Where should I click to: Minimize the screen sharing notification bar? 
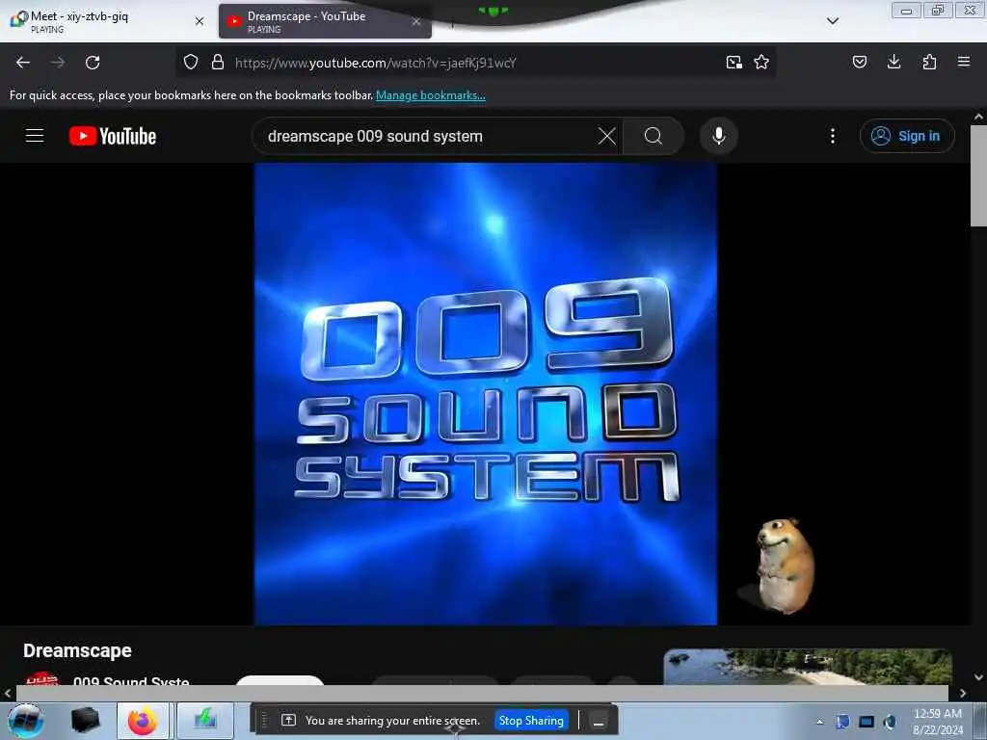click(x=599, y=721)
